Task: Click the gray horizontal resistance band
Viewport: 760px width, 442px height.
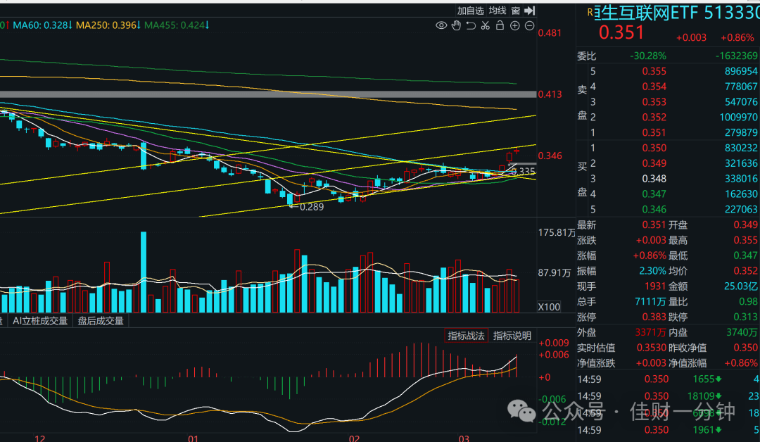Action: point(268,94)
